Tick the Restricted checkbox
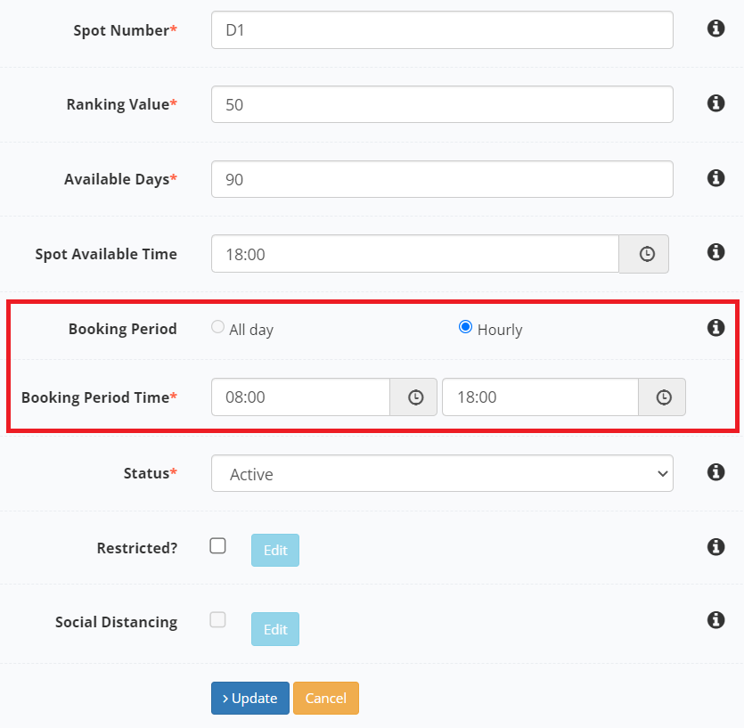 coord(217,545)
